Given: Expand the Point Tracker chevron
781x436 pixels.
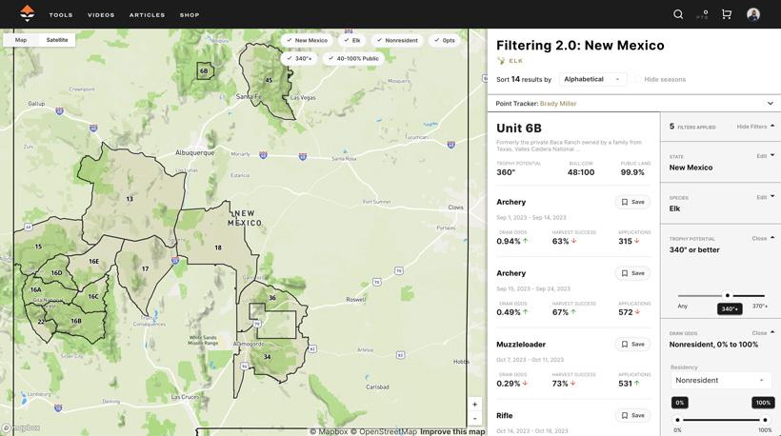Looking at the screenshot, I should [770, 104].
